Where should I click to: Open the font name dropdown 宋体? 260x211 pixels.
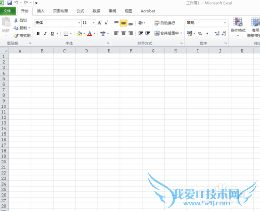[79, 23]
